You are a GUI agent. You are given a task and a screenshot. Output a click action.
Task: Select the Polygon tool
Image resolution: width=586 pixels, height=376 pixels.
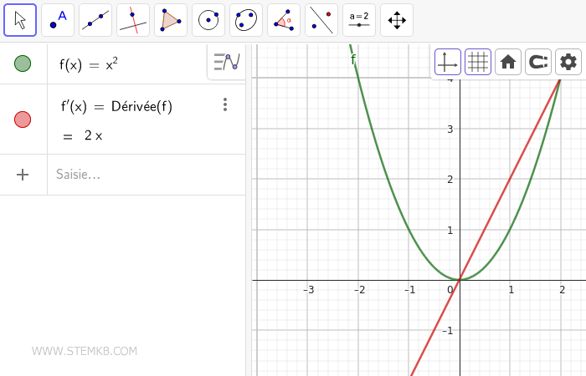click(171, 20)
